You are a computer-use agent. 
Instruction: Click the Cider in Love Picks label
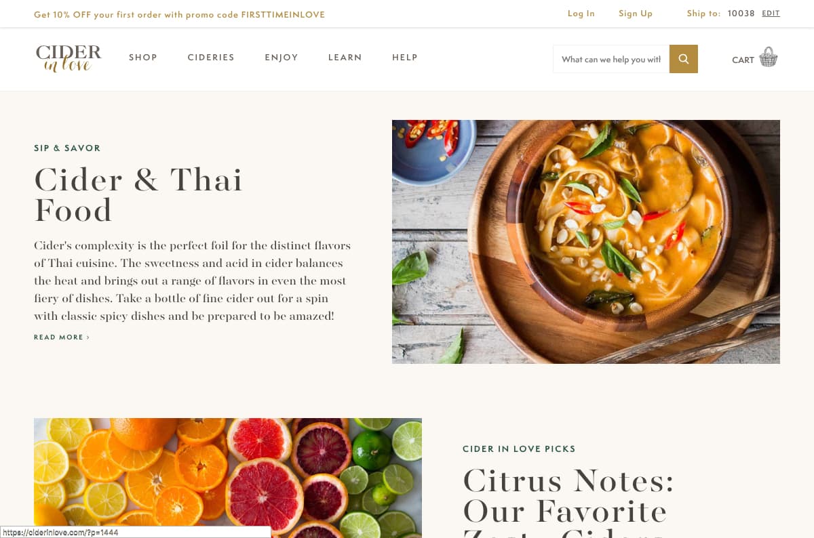click(519, 449)
